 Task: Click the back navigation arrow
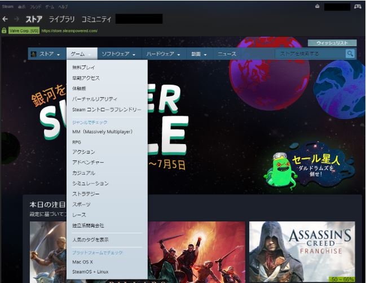pyautogui.click(x=5, y=19)
